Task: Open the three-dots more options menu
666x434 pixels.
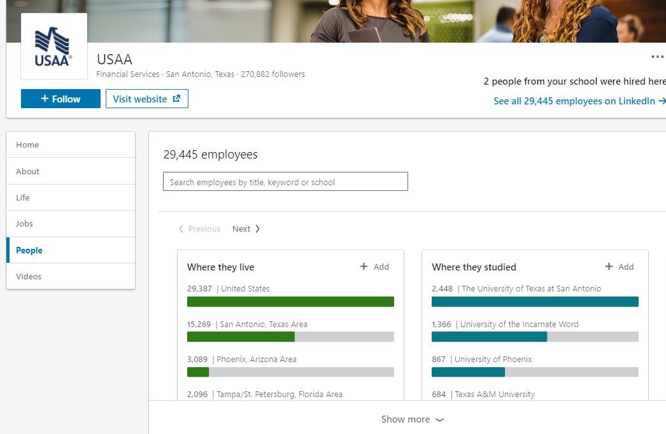Action: 657,57
